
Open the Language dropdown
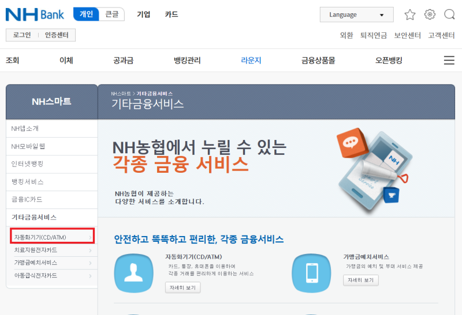coord(356,15)
